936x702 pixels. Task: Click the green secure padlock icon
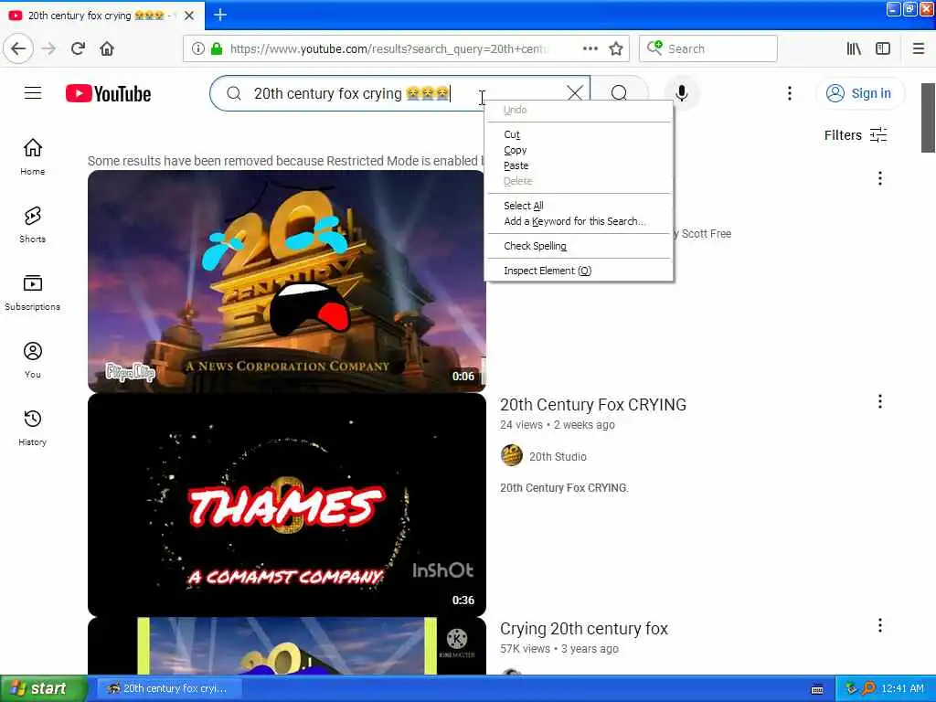216,49
